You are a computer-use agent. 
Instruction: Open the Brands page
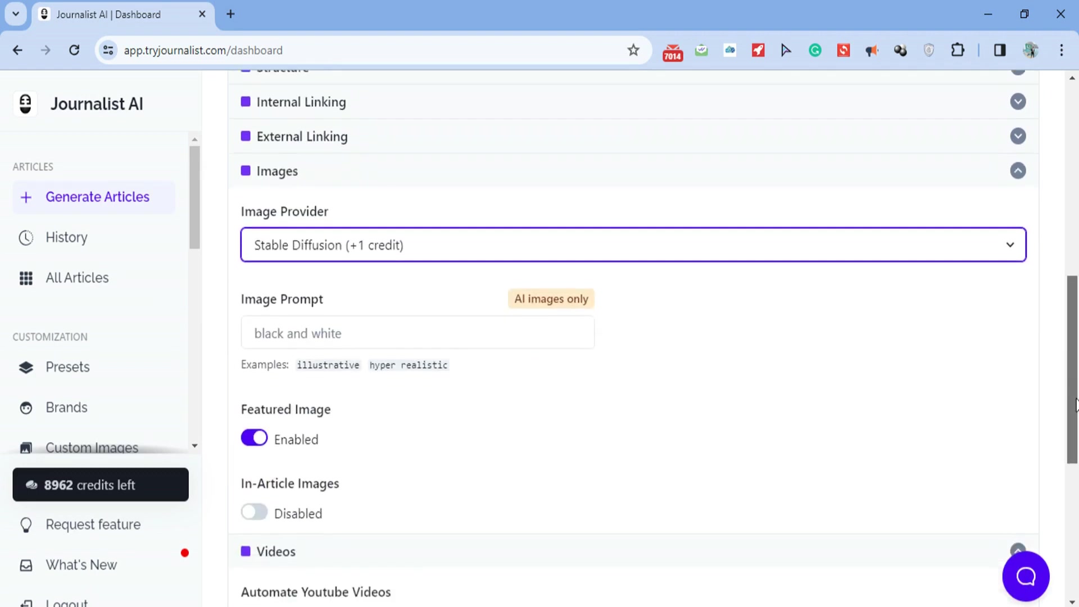pos(66,408)
